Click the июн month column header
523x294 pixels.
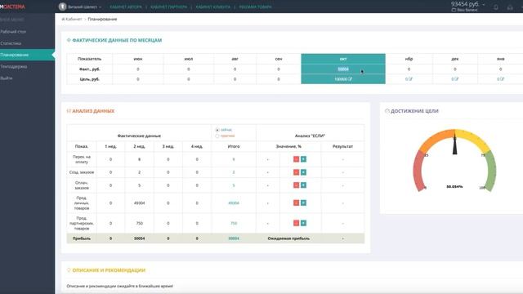coord(138,59)
